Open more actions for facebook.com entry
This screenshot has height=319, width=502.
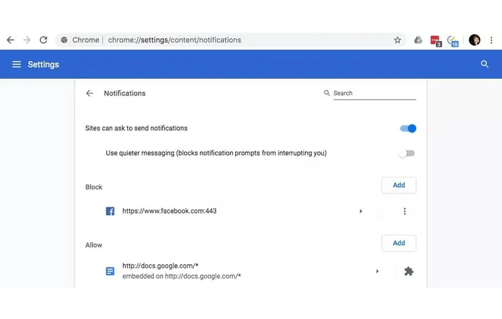tap(404, 211)
